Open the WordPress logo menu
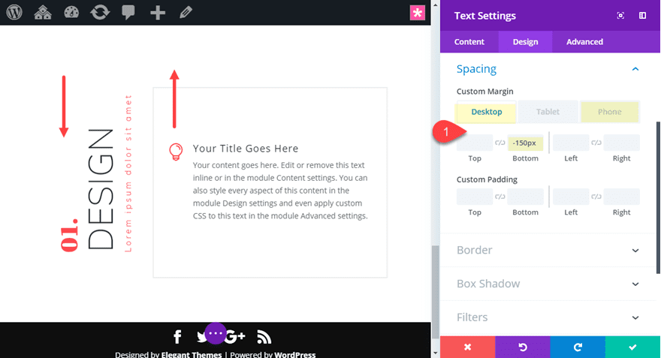The height and width of the screenshot is (358, 661). coord(14,13)
